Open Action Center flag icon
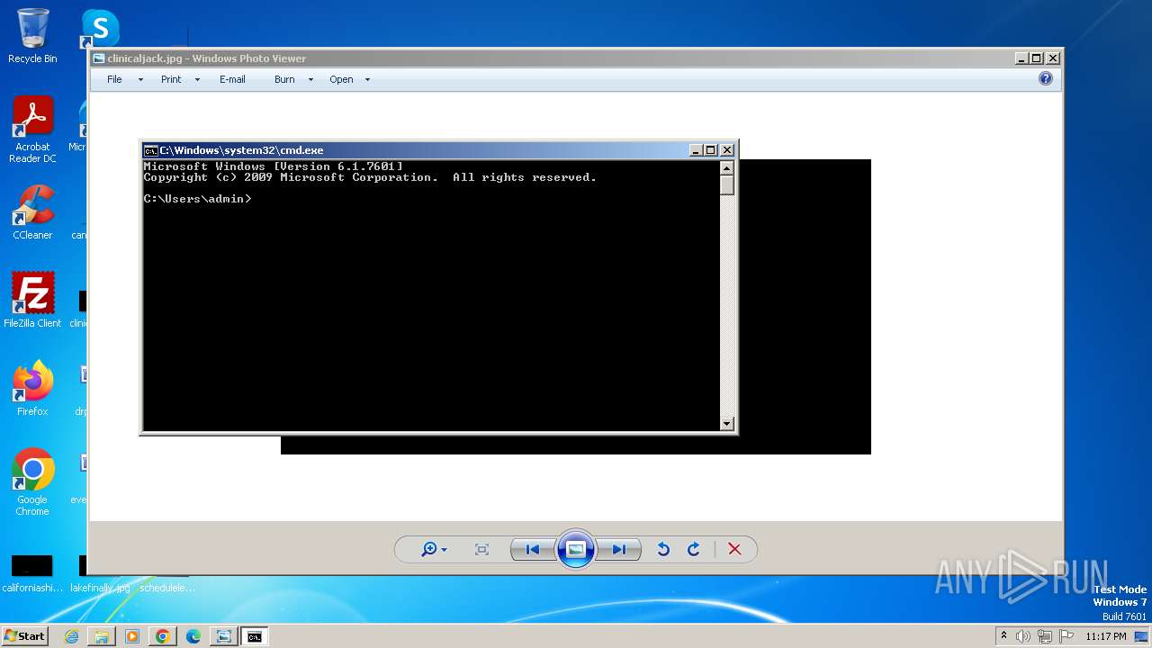The height and width of the screenshot is (648, 1152). point(1066,636)
